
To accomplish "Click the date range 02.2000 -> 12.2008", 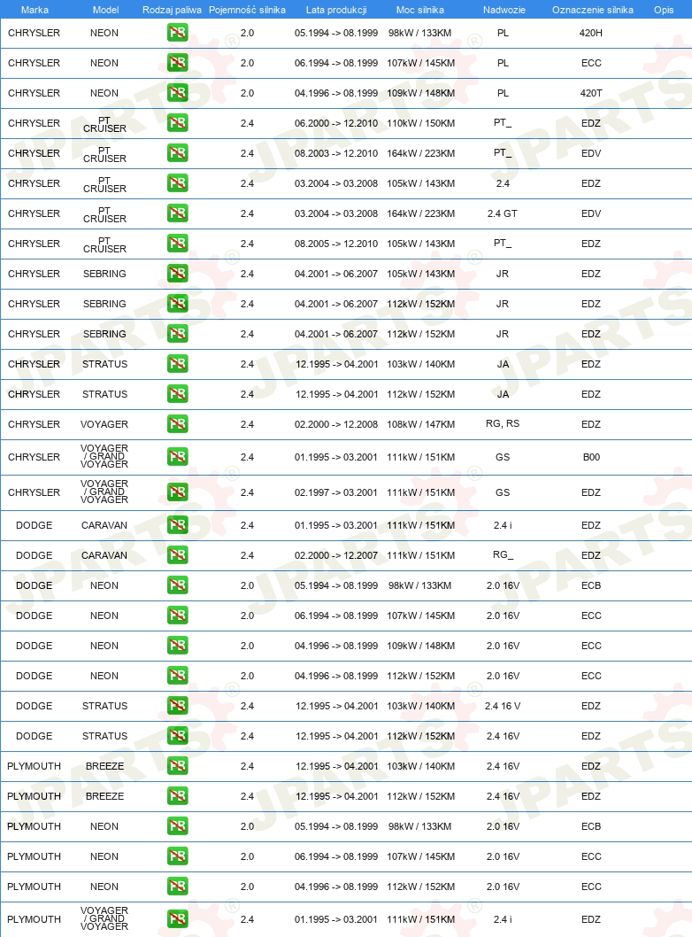I will coord(336,424).
